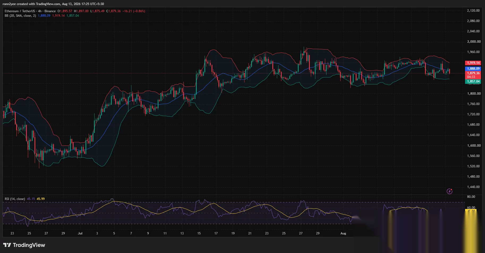Click the 5 date label on time axis
Viewport: 485px width, 253px height.
(x=114, y=233)
